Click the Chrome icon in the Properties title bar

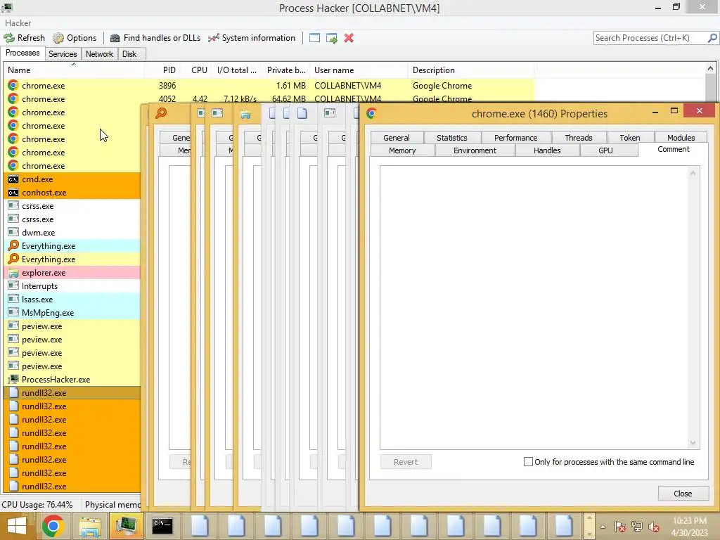[x=371, y=113]
